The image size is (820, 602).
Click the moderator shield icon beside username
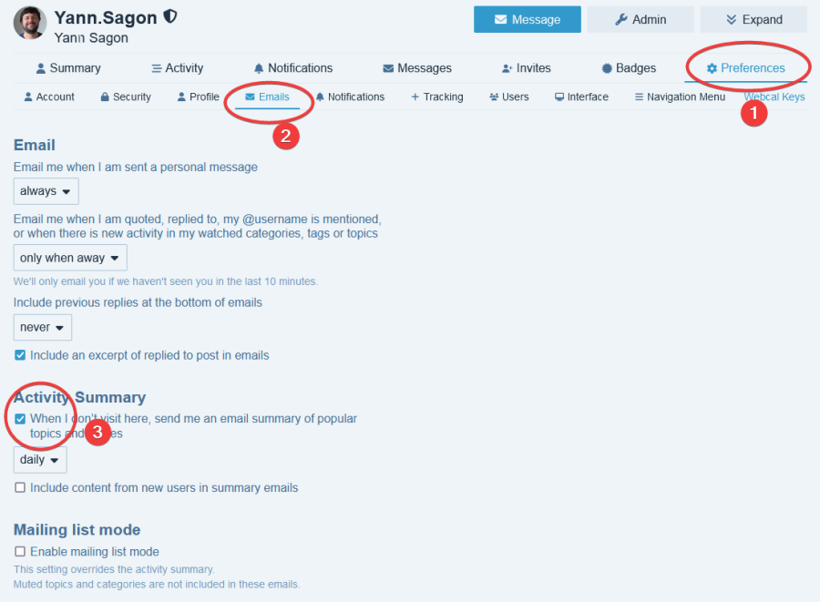(x=170, y=16)
